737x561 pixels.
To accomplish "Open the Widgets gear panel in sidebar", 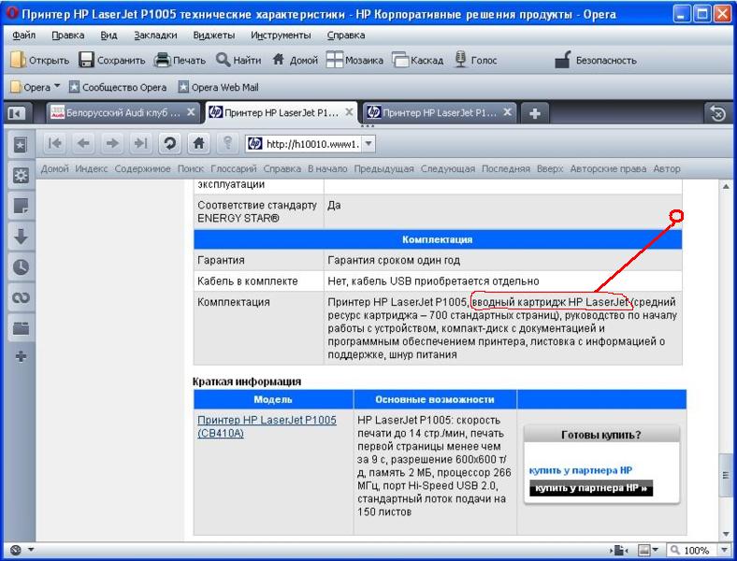I will [21, 175].
